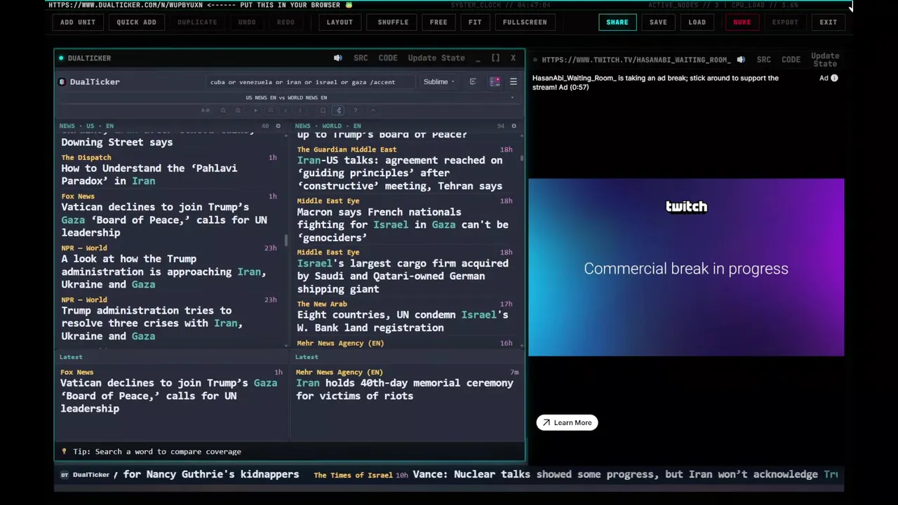Viewport: 898px width, 505px height.
Task: Open latest Fox News Vatican declines headline
Action: tap(168, 396)
